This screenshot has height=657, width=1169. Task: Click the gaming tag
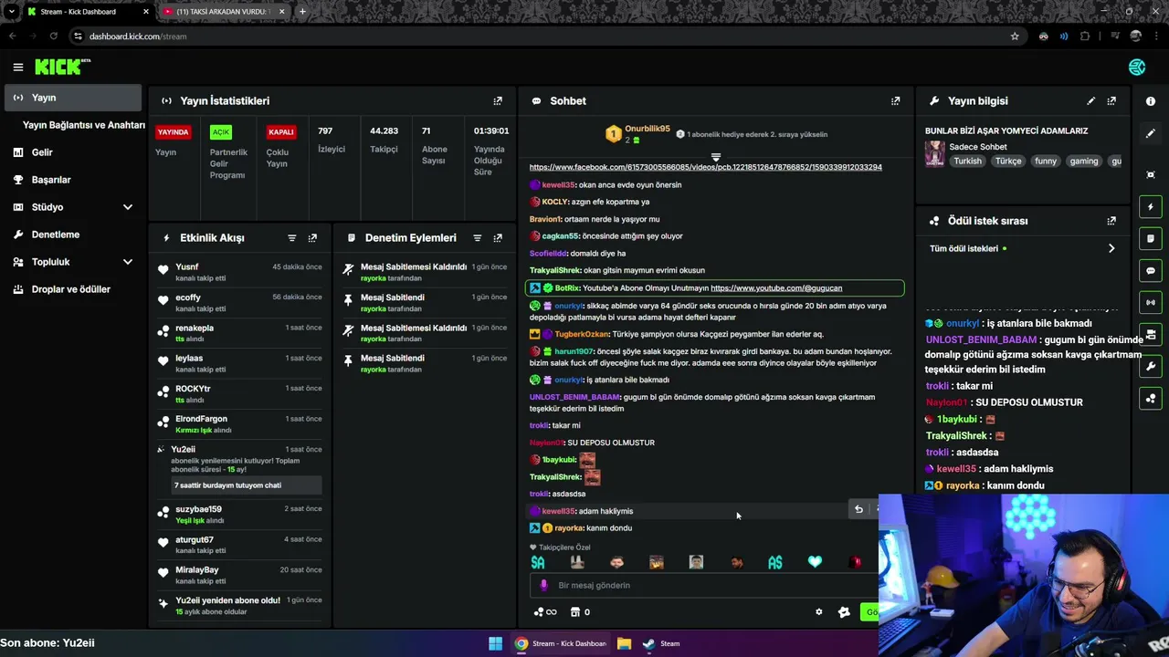click(1084, 161)
